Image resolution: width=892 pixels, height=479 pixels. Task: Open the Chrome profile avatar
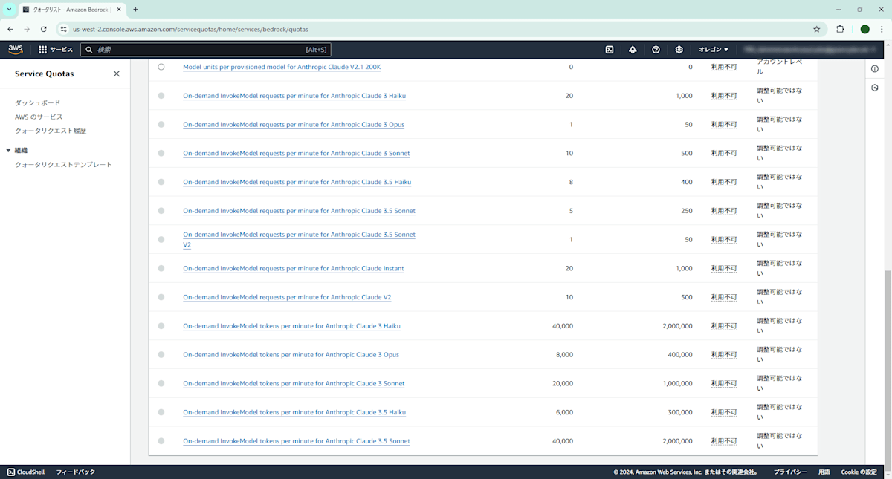click(864, 29)
